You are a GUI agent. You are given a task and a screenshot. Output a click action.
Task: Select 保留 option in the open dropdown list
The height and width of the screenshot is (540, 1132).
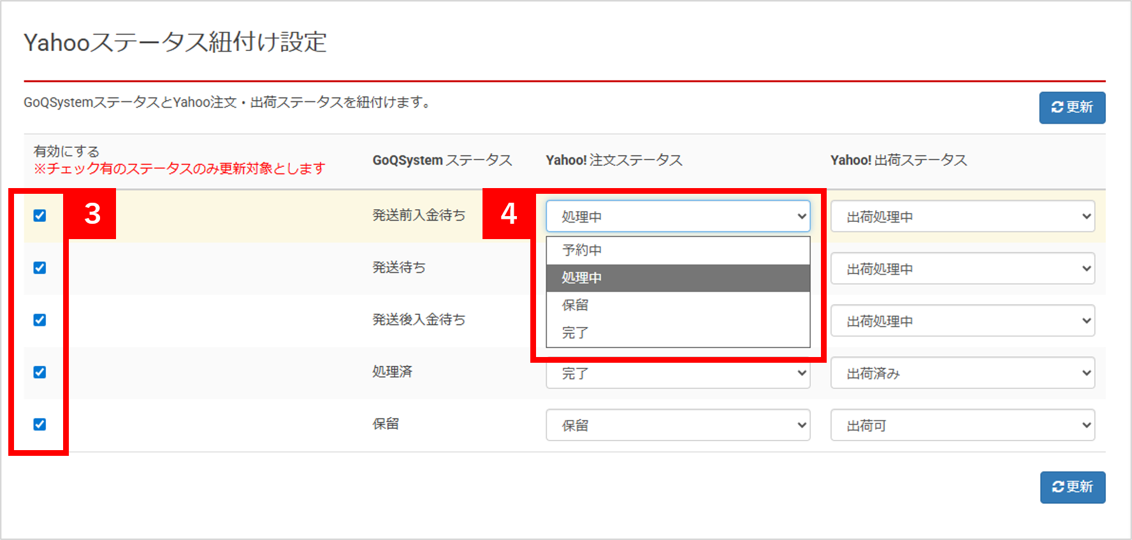click(x=678, y=305)
